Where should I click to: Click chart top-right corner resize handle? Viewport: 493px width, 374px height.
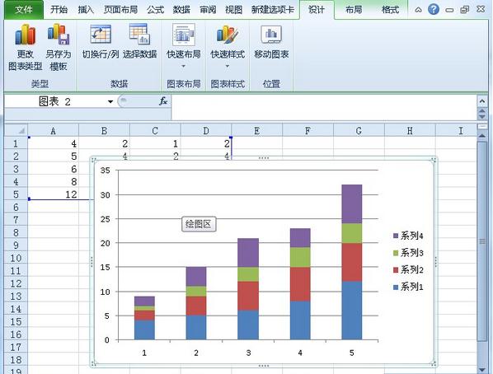(x=434, y=161)
